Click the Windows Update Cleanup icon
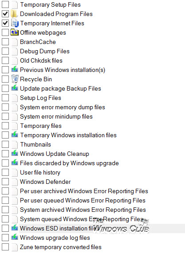Image resolution: width=185 pixels, height=254 pixels. point(15,154)
